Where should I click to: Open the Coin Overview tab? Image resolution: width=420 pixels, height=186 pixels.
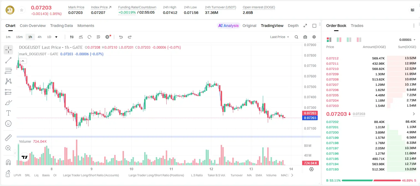coord(33,26)
